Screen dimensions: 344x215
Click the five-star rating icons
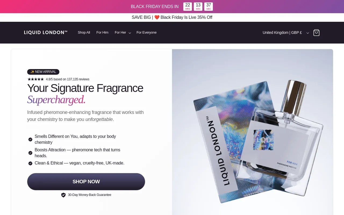(x=36, y=79)
